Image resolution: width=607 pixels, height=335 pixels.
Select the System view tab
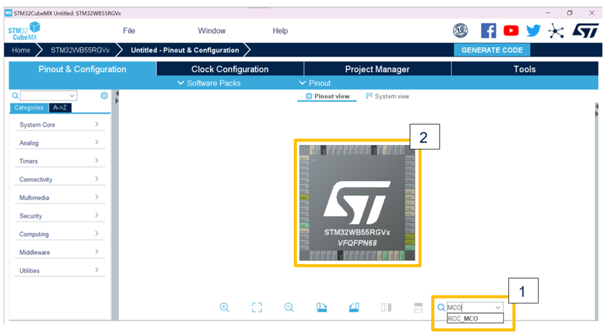pos(387,96)
